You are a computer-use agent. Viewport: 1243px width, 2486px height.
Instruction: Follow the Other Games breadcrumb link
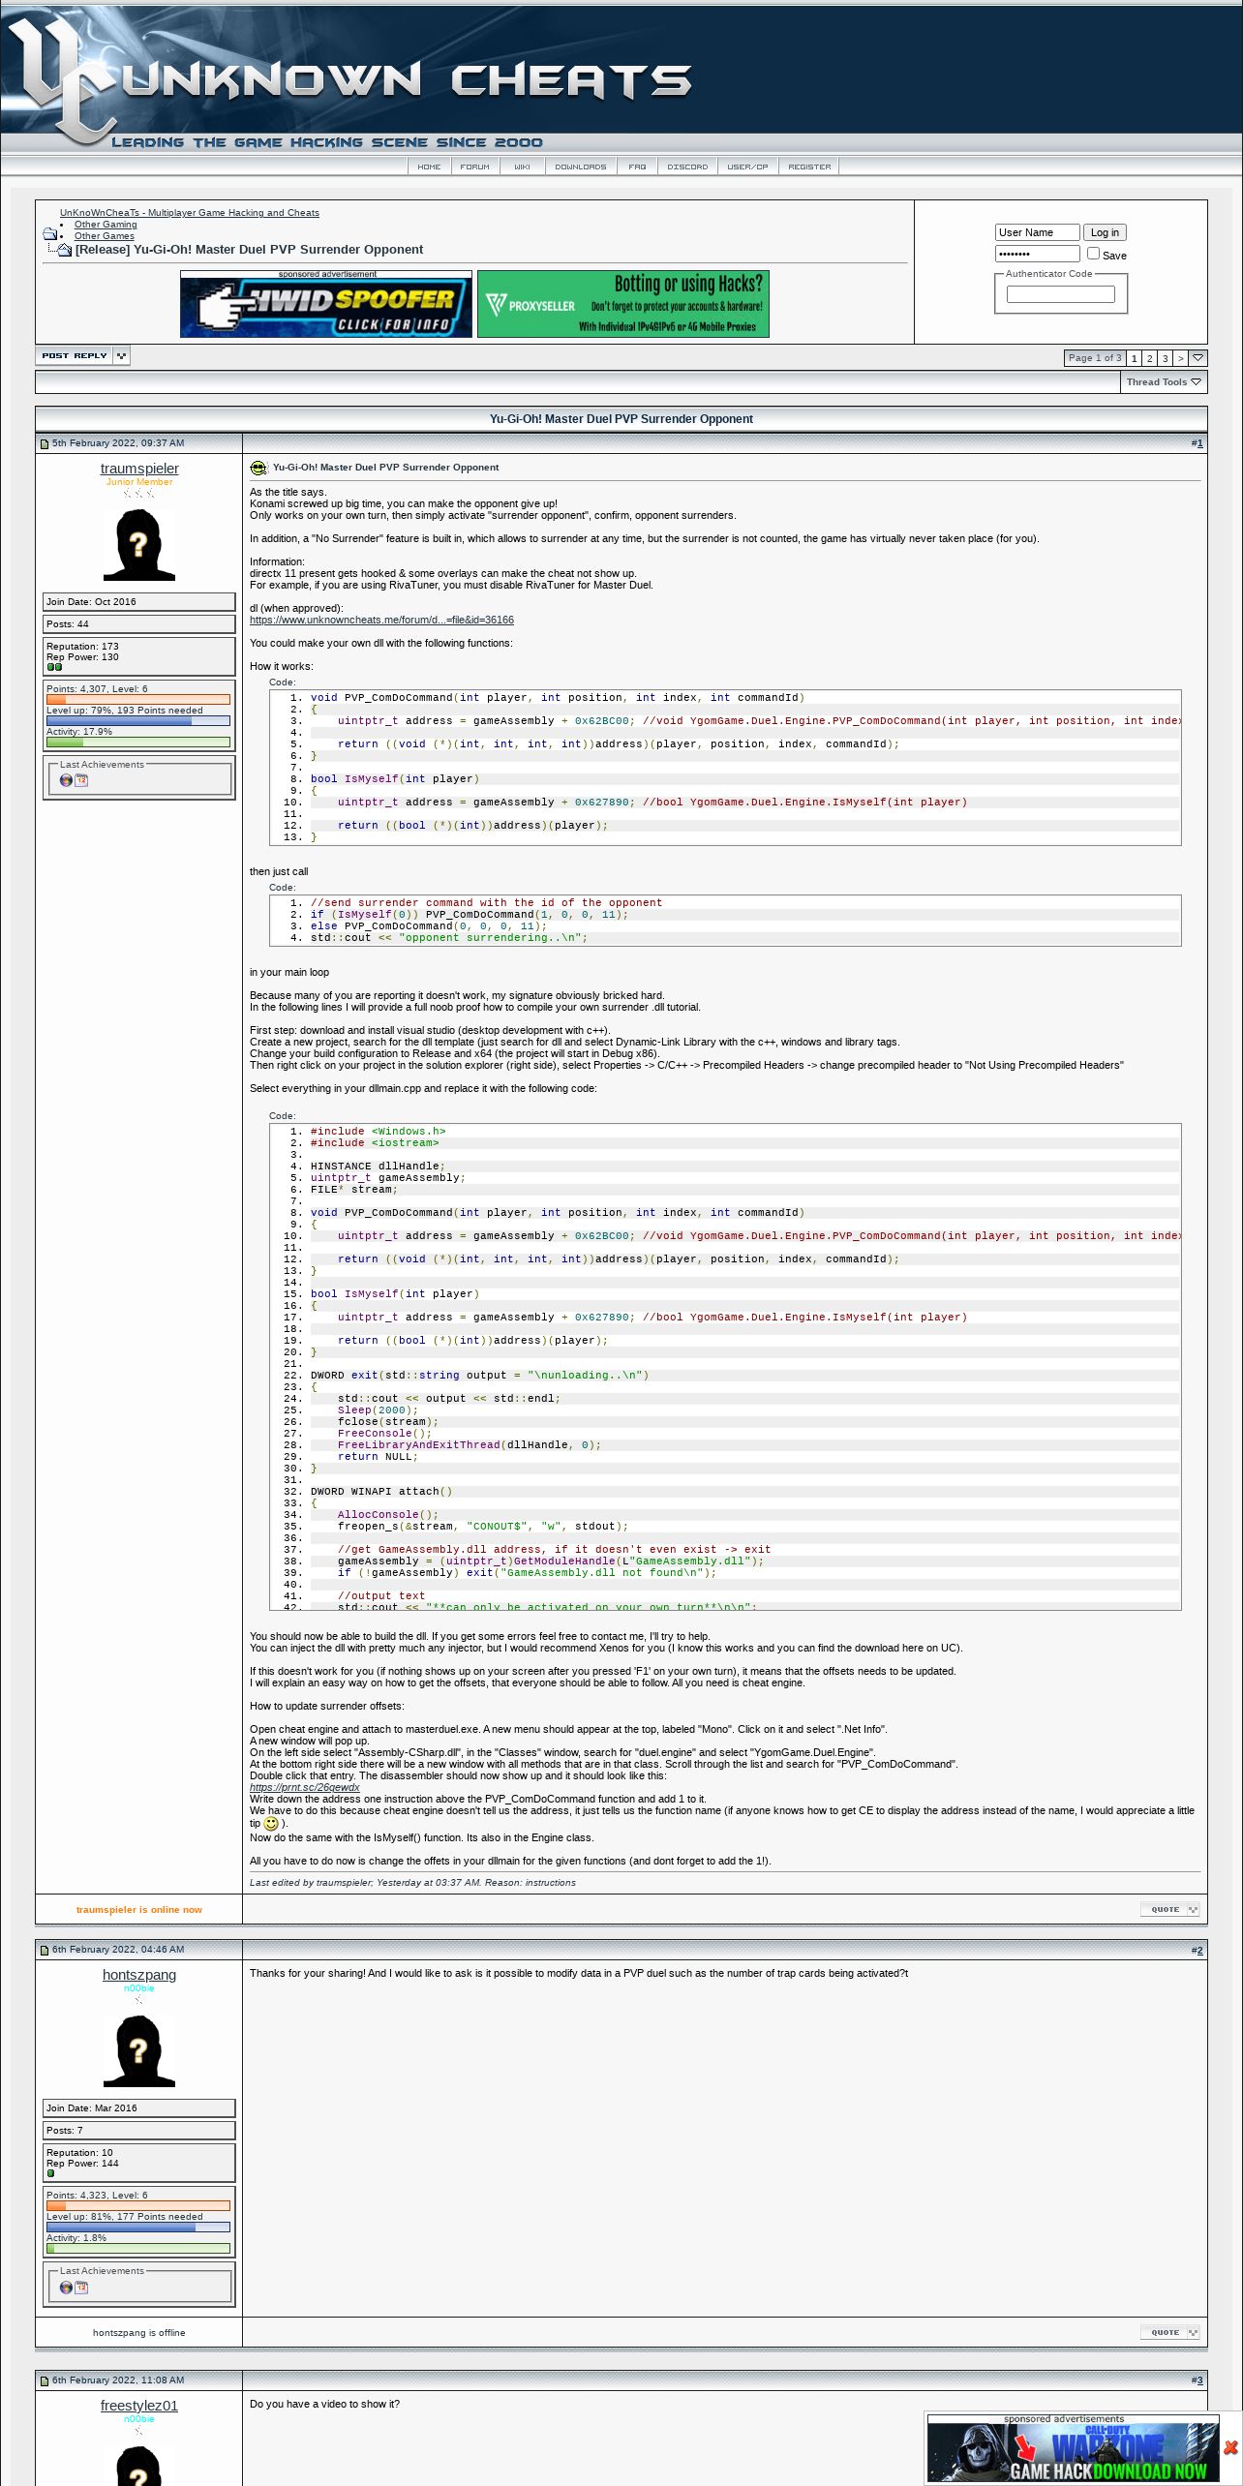pyautogui.click(x=105, y=236)
